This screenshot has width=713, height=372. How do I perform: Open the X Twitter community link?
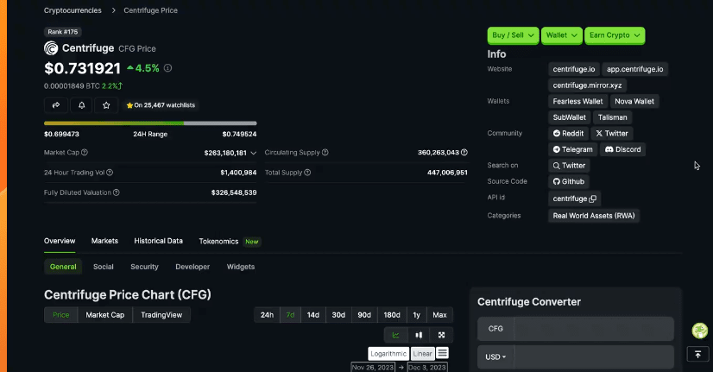(612, 133)
